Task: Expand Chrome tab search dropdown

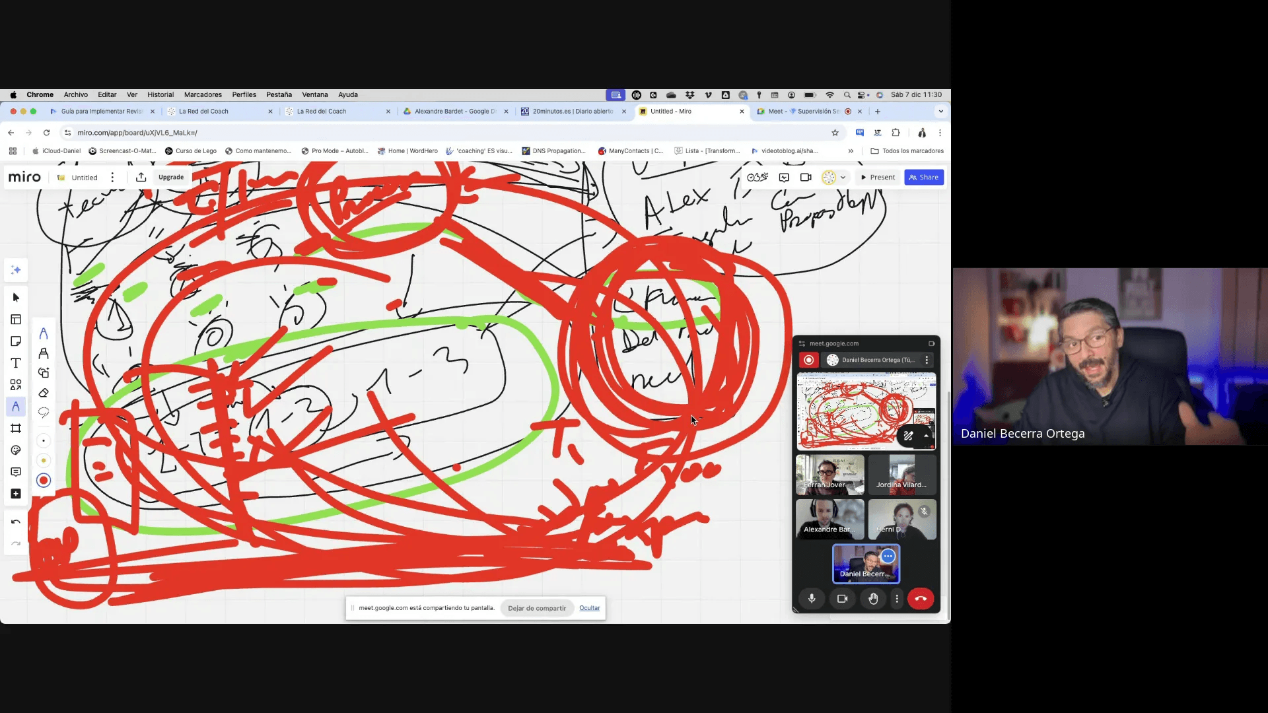Action: (941, 112)
